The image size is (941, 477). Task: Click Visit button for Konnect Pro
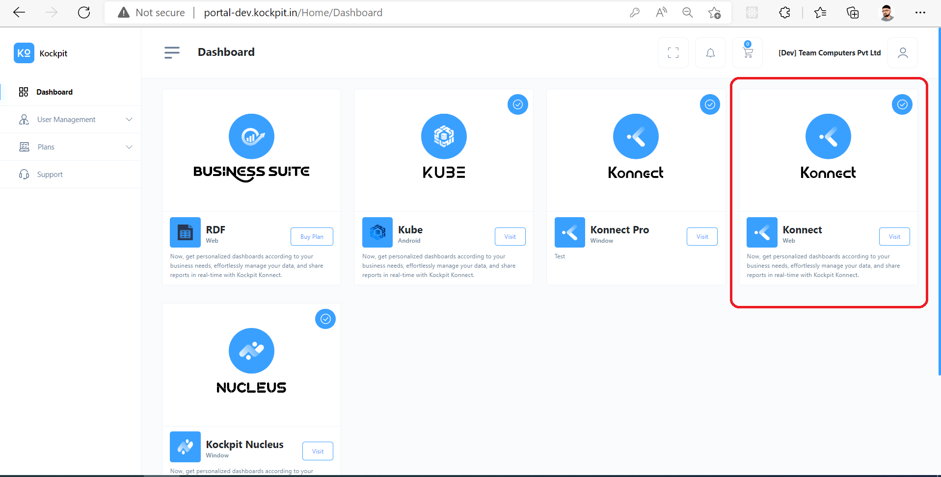[702, 237]
